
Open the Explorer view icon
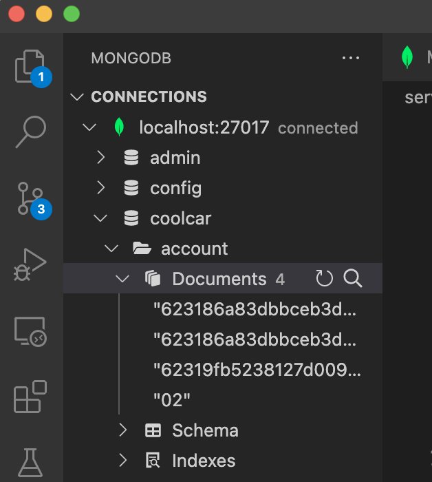tap(30, 67)
